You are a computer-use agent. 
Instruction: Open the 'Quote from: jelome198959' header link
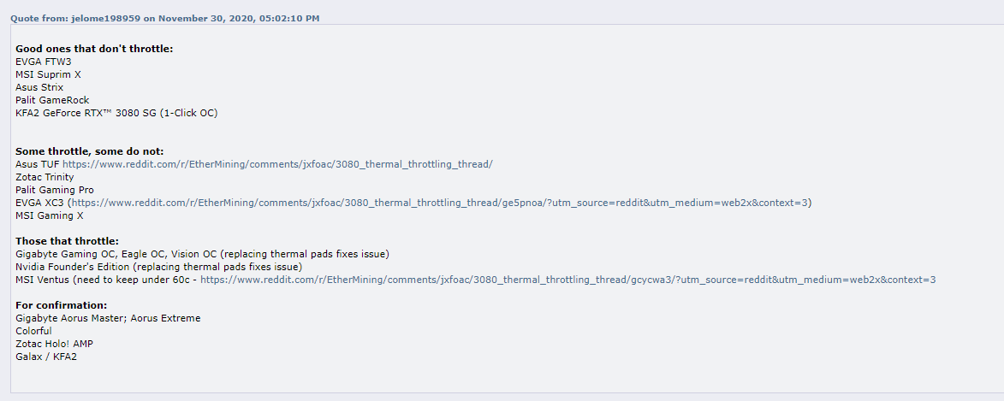pos(164,18)
